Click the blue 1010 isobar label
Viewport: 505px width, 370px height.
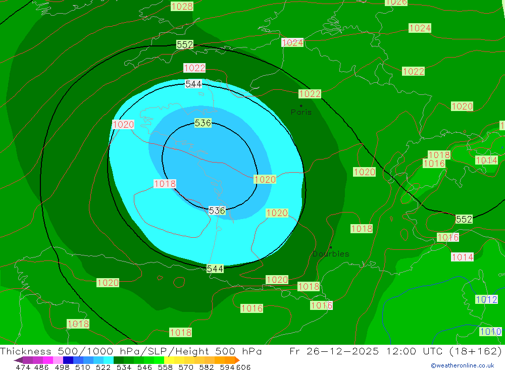pos(490,331)
